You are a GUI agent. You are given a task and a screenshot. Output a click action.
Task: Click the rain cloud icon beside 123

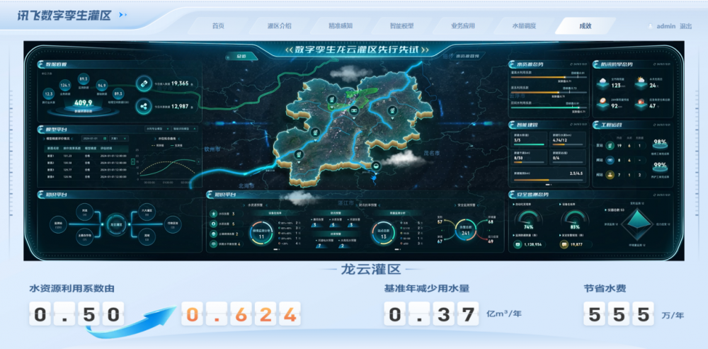tap(603, 83)
